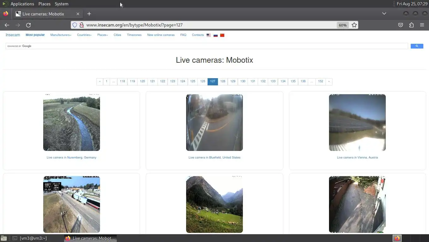Viewport: 429px width, 242px height.
Task: Expand the list all tabs chevron
Action: 384,14
